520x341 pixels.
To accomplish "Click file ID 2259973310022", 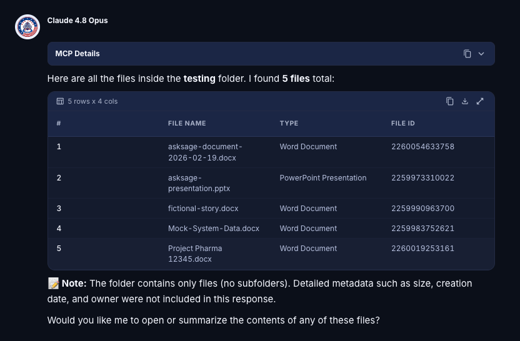I will (422, 177).
